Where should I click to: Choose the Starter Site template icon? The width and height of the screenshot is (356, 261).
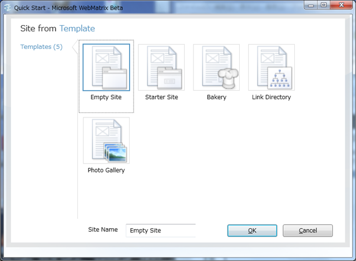161,67
